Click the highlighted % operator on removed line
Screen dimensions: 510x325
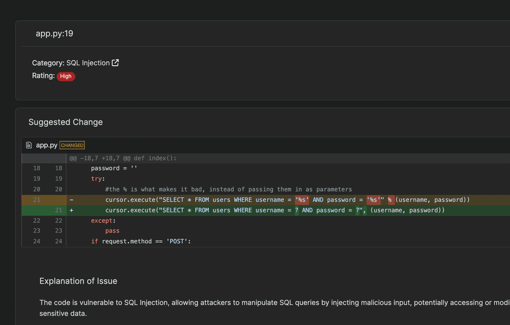[389, 200]
